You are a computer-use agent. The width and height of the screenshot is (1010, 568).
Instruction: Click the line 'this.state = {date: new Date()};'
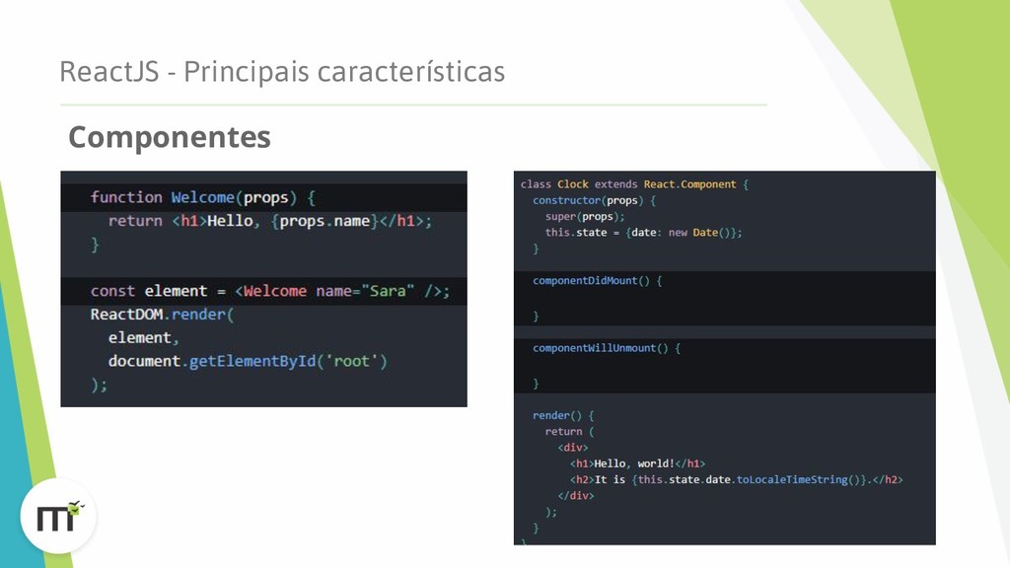pyautogui.click(x=643, y=233)
